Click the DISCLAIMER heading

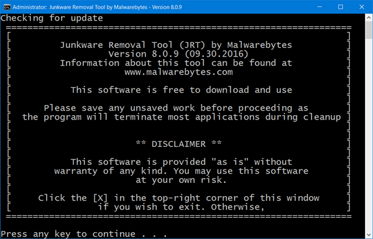[178, 144]
